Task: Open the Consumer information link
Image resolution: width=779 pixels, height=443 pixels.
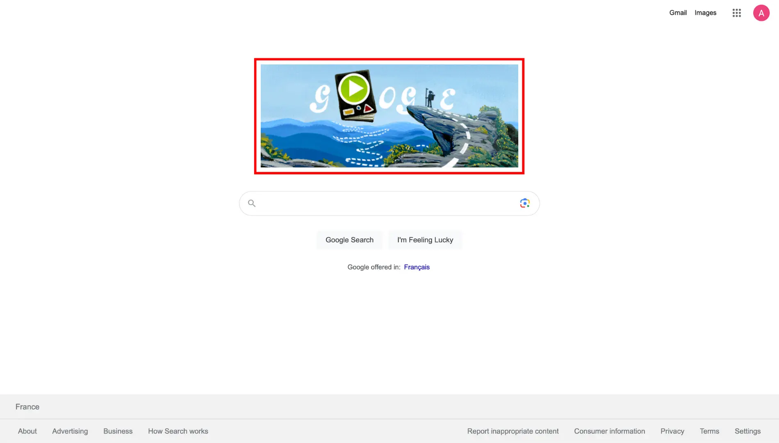Action: tap(609, 431)
